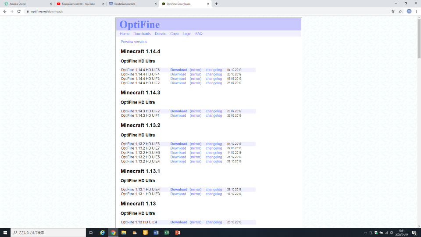This screenshot has width=421, height=237.
Task: Go back to the previous page
Action: click(x=4, y=11)
